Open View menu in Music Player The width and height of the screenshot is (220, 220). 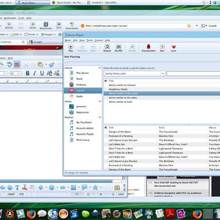(82, 40)
